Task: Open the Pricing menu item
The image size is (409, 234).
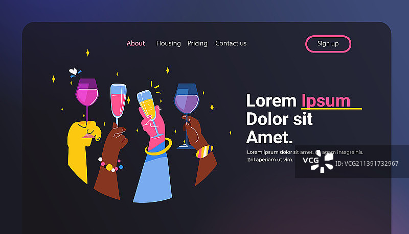Action: [x=197, y=43]
